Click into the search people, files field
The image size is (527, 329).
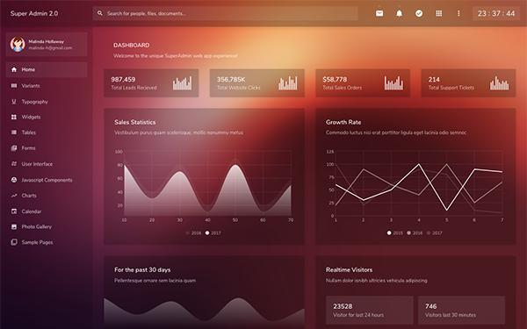225,13
